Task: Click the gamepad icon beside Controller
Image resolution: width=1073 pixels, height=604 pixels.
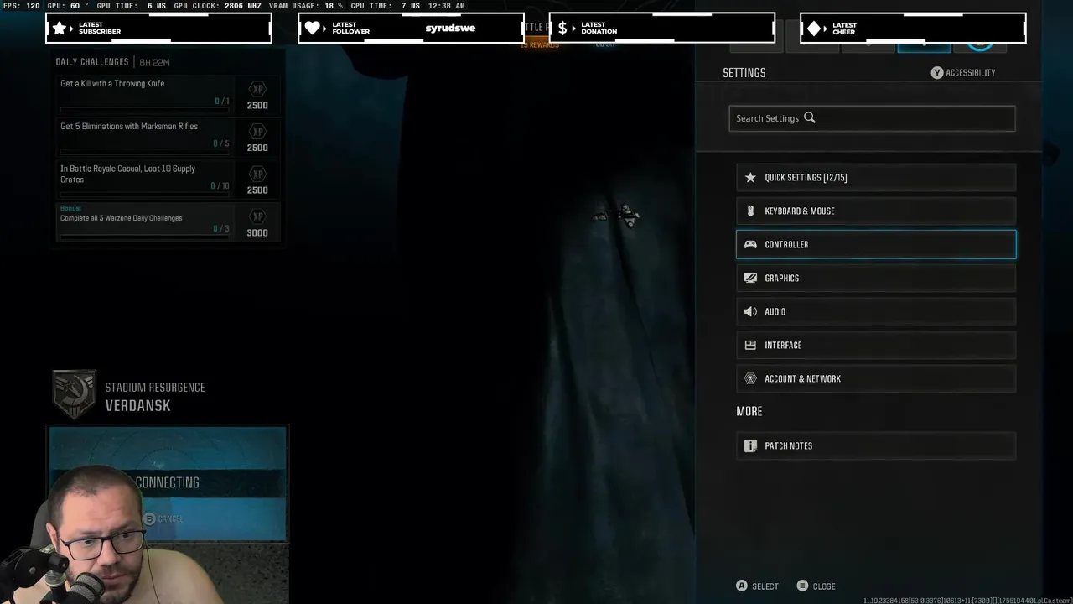Action: pyautogui.click(x=750, y=244)
